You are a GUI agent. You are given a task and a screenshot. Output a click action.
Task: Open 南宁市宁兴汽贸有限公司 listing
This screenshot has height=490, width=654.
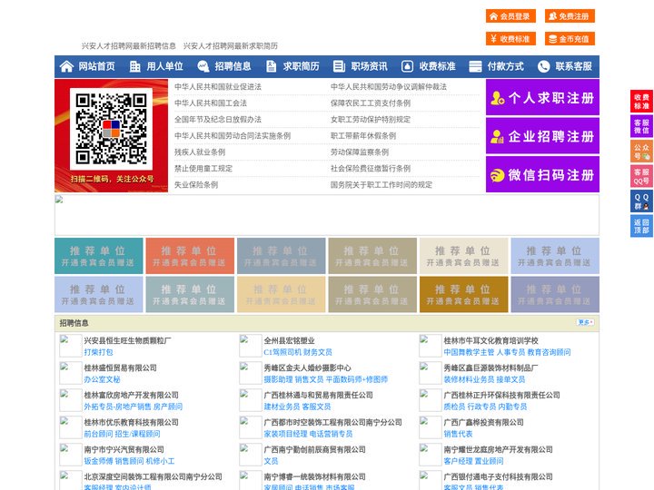124,449
